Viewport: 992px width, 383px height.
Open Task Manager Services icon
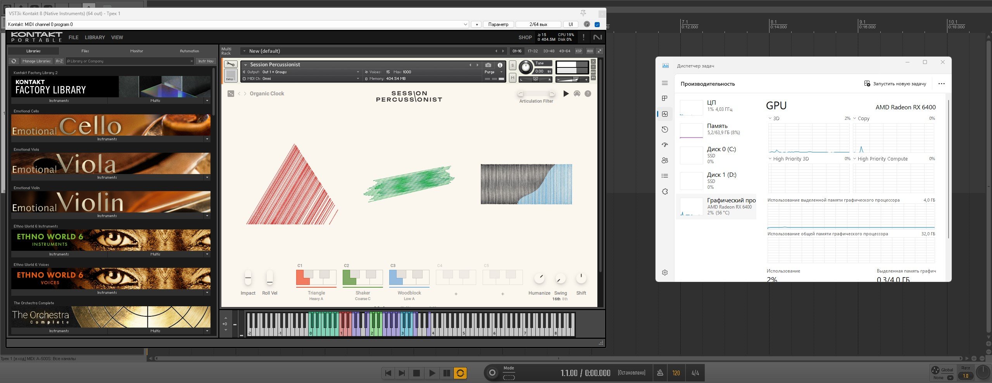tap(665, 191)
